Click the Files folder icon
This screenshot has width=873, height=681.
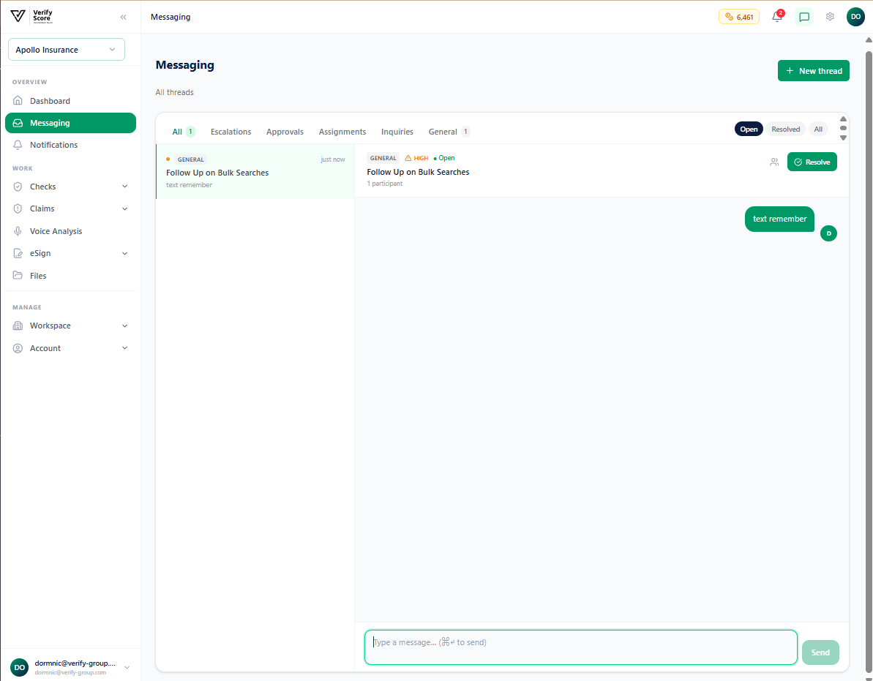(18, 276)
